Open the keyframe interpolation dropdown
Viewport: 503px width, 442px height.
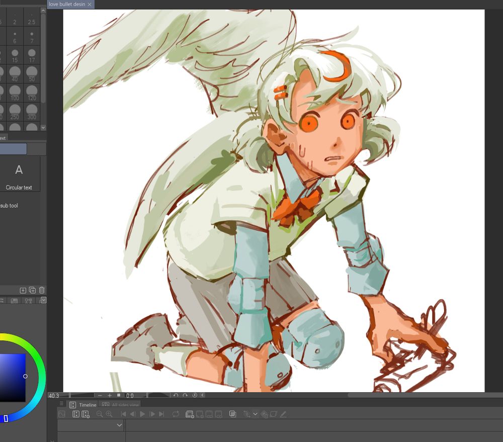(256, 414)
